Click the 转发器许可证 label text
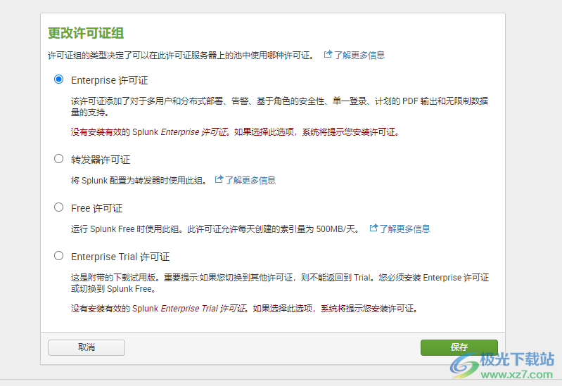Screen dimensions: 562x386 pos(101,160)
